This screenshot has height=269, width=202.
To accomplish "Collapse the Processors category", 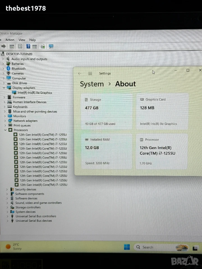I will click(5, 130).
